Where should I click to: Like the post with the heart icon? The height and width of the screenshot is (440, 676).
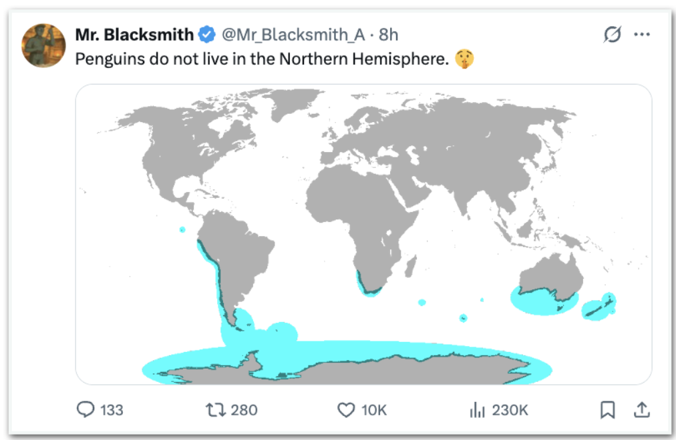pyautogui.click(x=345, y=409)
